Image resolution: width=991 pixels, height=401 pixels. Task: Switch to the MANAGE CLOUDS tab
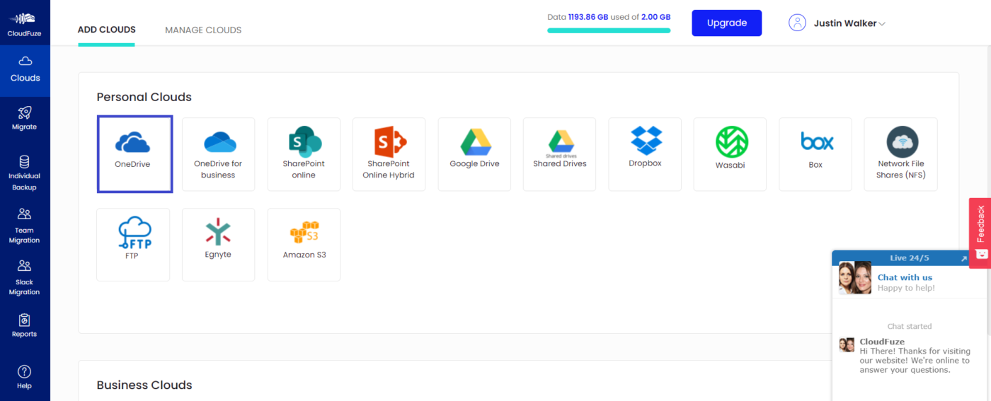(x=203, y=30)
